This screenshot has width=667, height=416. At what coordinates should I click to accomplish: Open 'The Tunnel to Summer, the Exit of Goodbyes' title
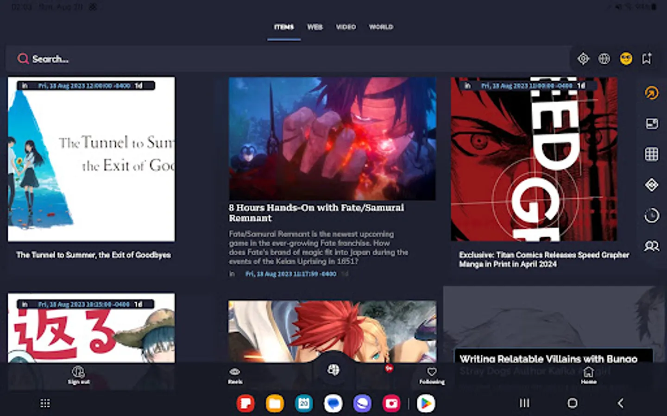[94, 255]
